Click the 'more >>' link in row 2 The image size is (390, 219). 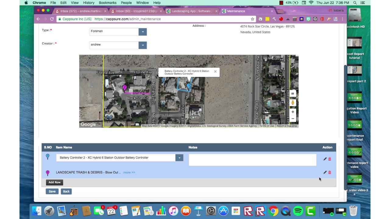click(129, 172)
